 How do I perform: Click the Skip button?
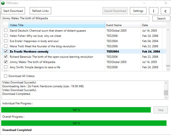(161, 110)
